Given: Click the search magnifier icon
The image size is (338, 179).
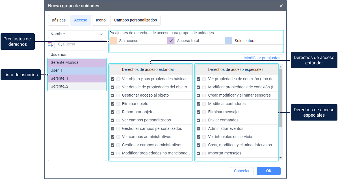Looking at the screenshot, I should tap(60, 44).
